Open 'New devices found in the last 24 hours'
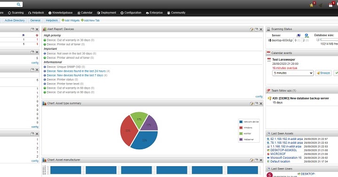Image resolution: width=338 pixels, height=177 pixels. click(x=76, y=71)
